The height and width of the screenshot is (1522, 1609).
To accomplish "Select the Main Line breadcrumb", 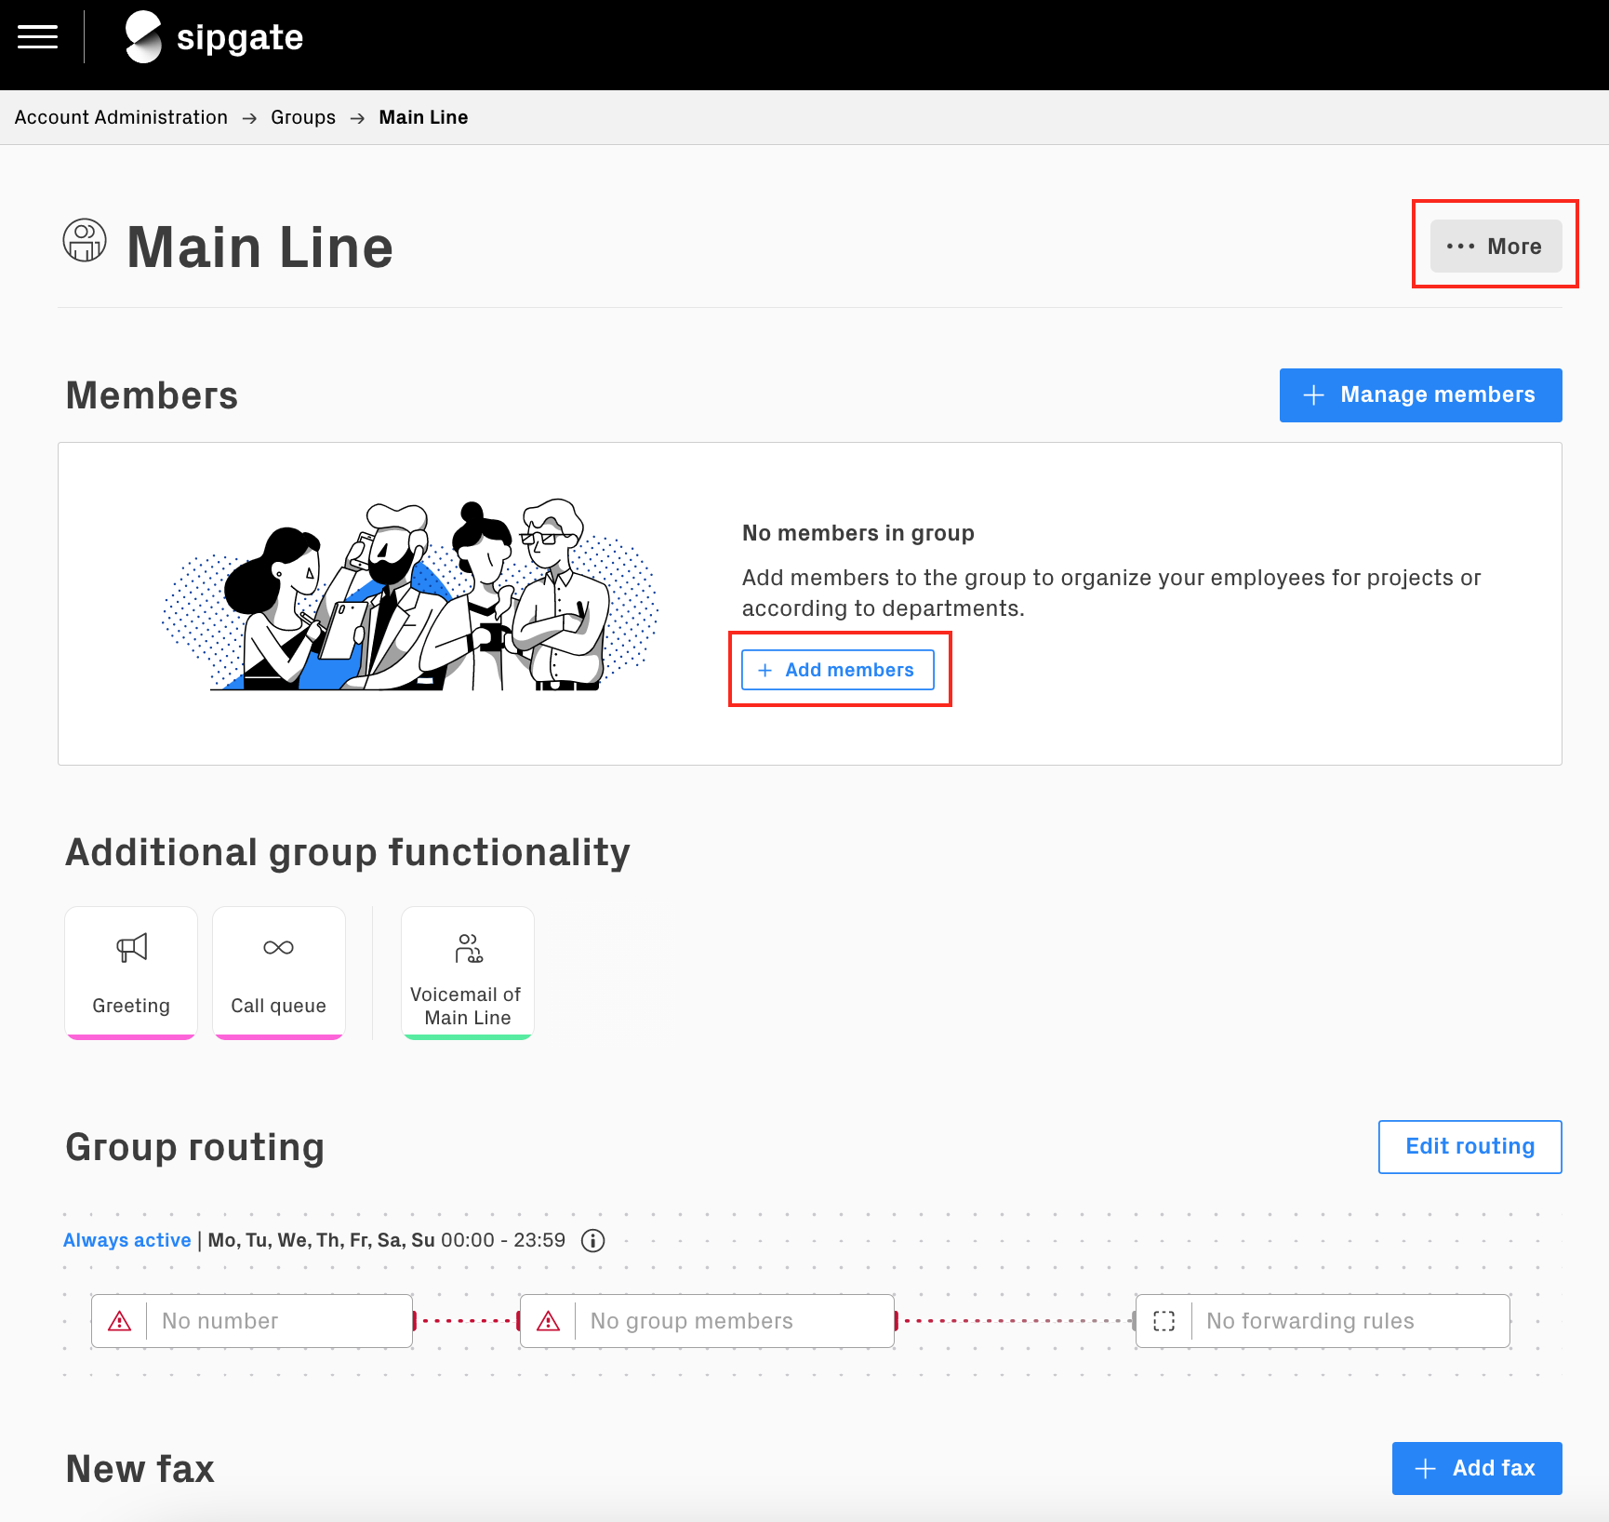I will (x=423, y=117).
